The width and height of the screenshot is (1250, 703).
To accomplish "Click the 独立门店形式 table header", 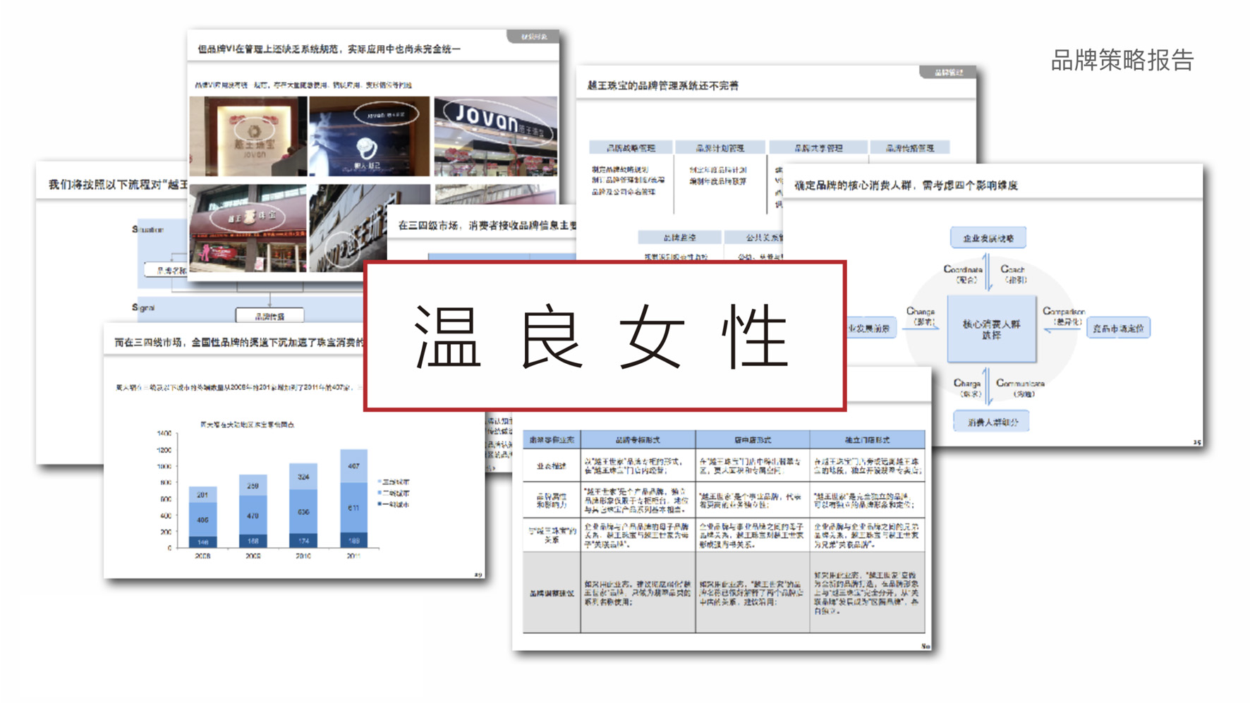I will pyautogui.click(x=867, y=440).
